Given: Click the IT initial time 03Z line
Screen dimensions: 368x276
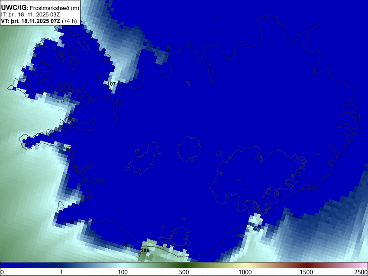Looking at the screenshot, I should tap(30, 15).
